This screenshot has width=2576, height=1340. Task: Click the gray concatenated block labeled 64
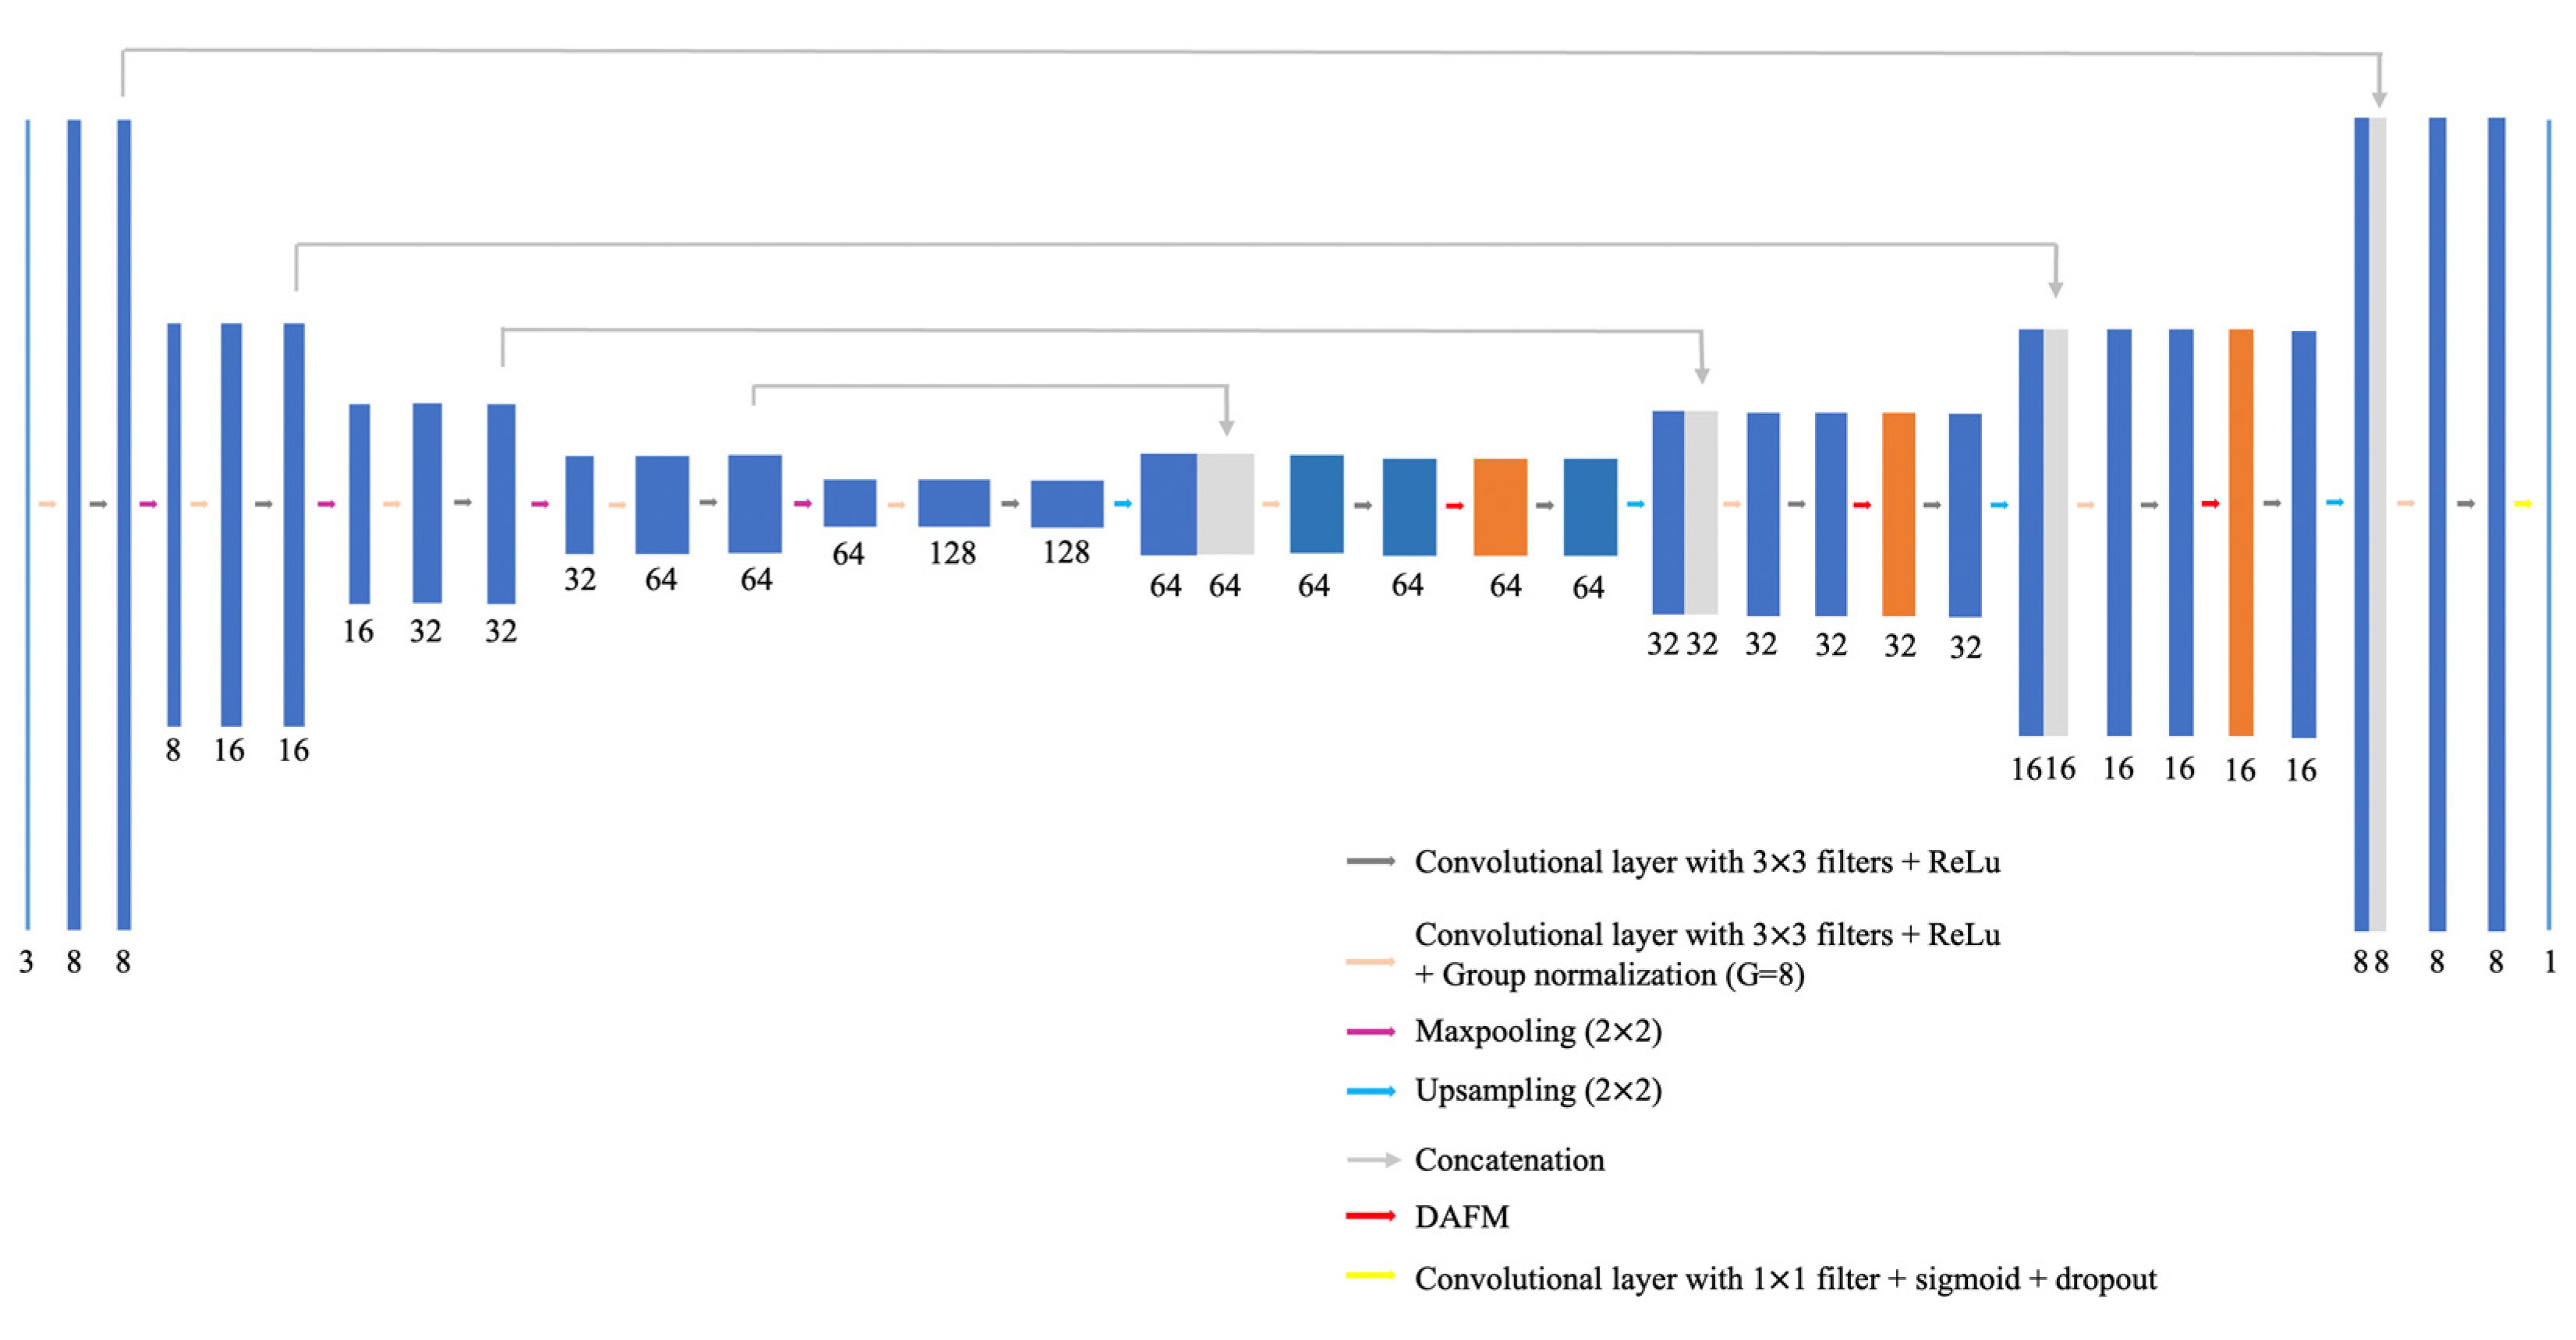(x=1226, y=503)
